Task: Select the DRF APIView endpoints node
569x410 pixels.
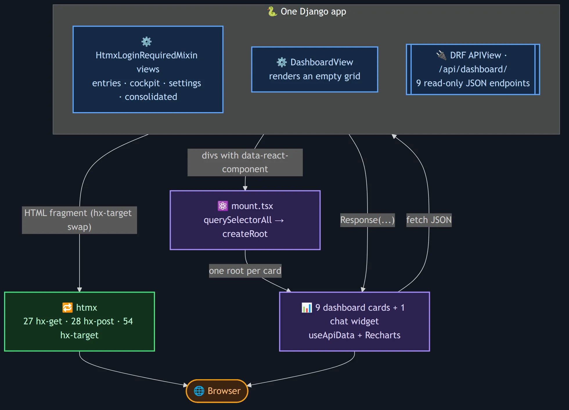Action: coord(473,69)
